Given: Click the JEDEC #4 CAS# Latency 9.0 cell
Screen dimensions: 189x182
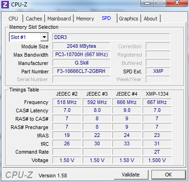Looking at the screenshot, I should (127, 110).
